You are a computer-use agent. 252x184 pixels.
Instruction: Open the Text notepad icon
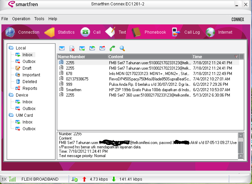110,32
